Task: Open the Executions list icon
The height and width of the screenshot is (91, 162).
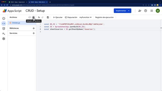Action: (4, 34)
